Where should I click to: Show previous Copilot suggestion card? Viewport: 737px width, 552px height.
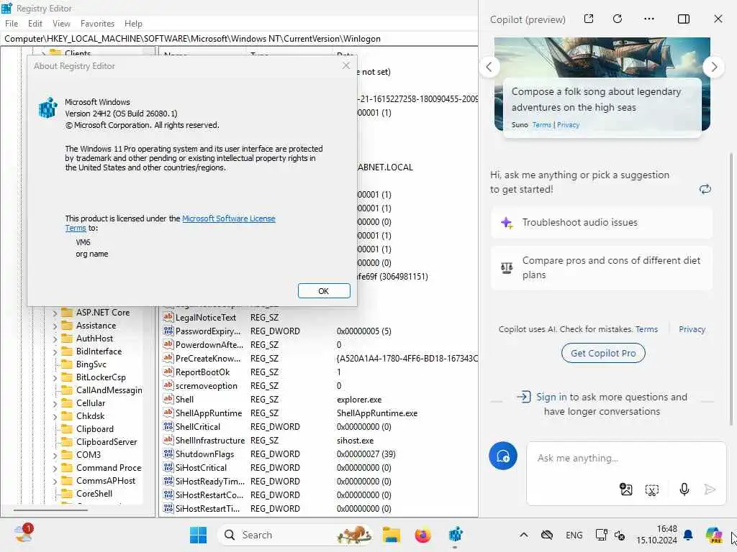point(489,67)
